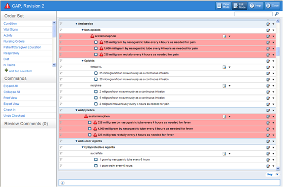Check 1 gram orally every 6 hours
The height and width of the screenshot is (187, 283).
click(96, 166)
